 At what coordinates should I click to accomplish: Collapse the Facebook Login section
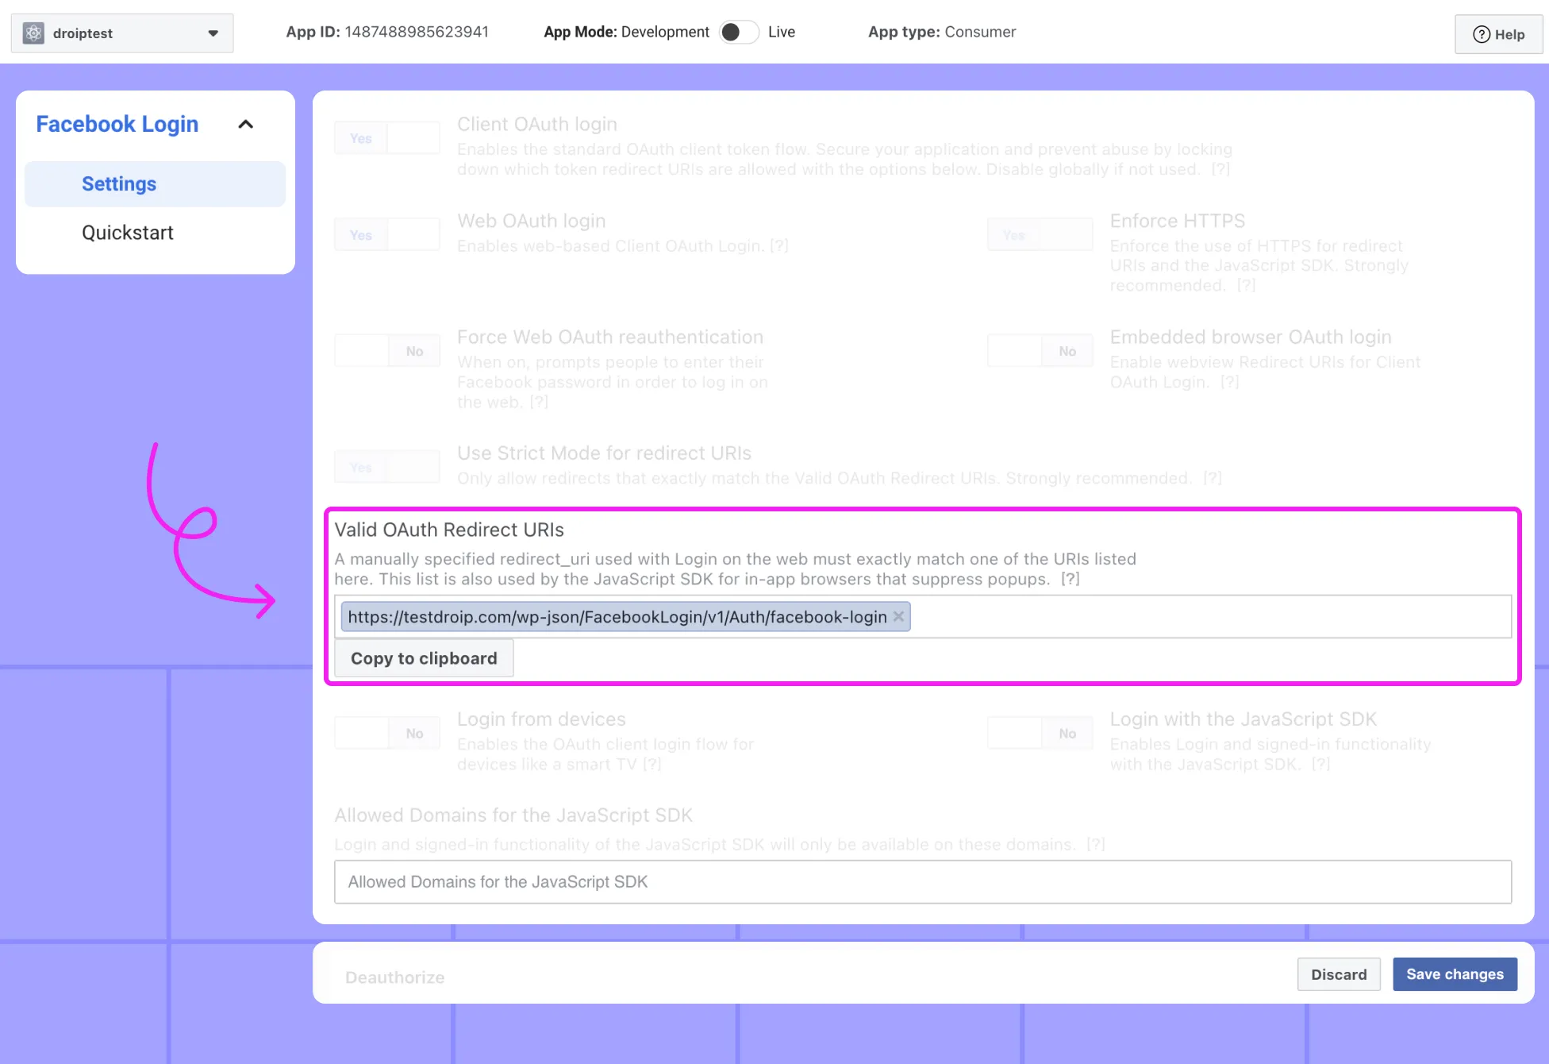coord(245,124)
